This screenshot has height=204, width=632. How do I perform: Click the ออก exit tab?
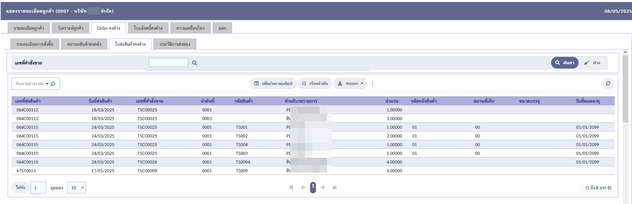tap(222, 28)
